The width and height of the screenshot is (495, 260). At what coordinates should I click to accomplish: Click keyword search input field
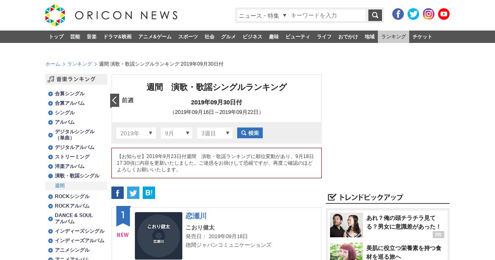(327, 15)
